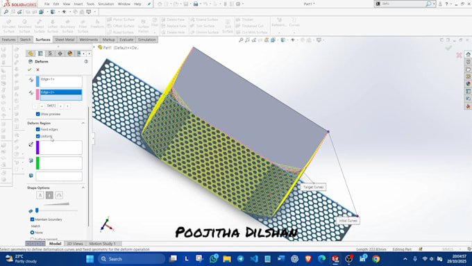Click the Print icon in the top toolbar
Screen dimensions: 472x266
(196, 4)
